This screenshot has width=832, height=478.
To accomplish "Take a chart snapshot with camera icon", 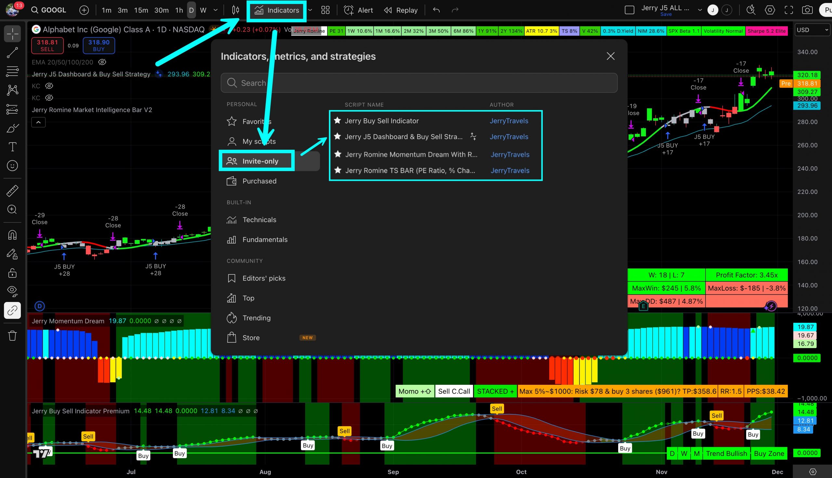I will click(x=807, y=10).
